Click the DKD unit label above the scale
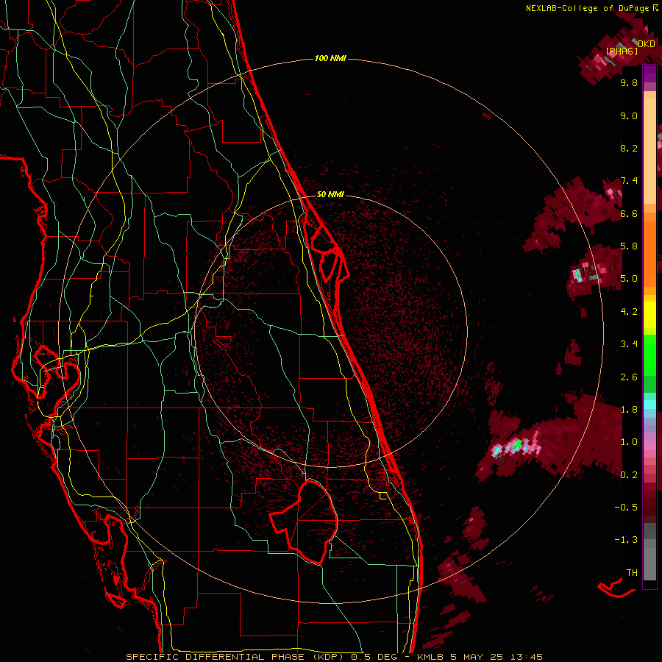Image resolution: width=662 pixels, height=662 pixels. (647, 44)
